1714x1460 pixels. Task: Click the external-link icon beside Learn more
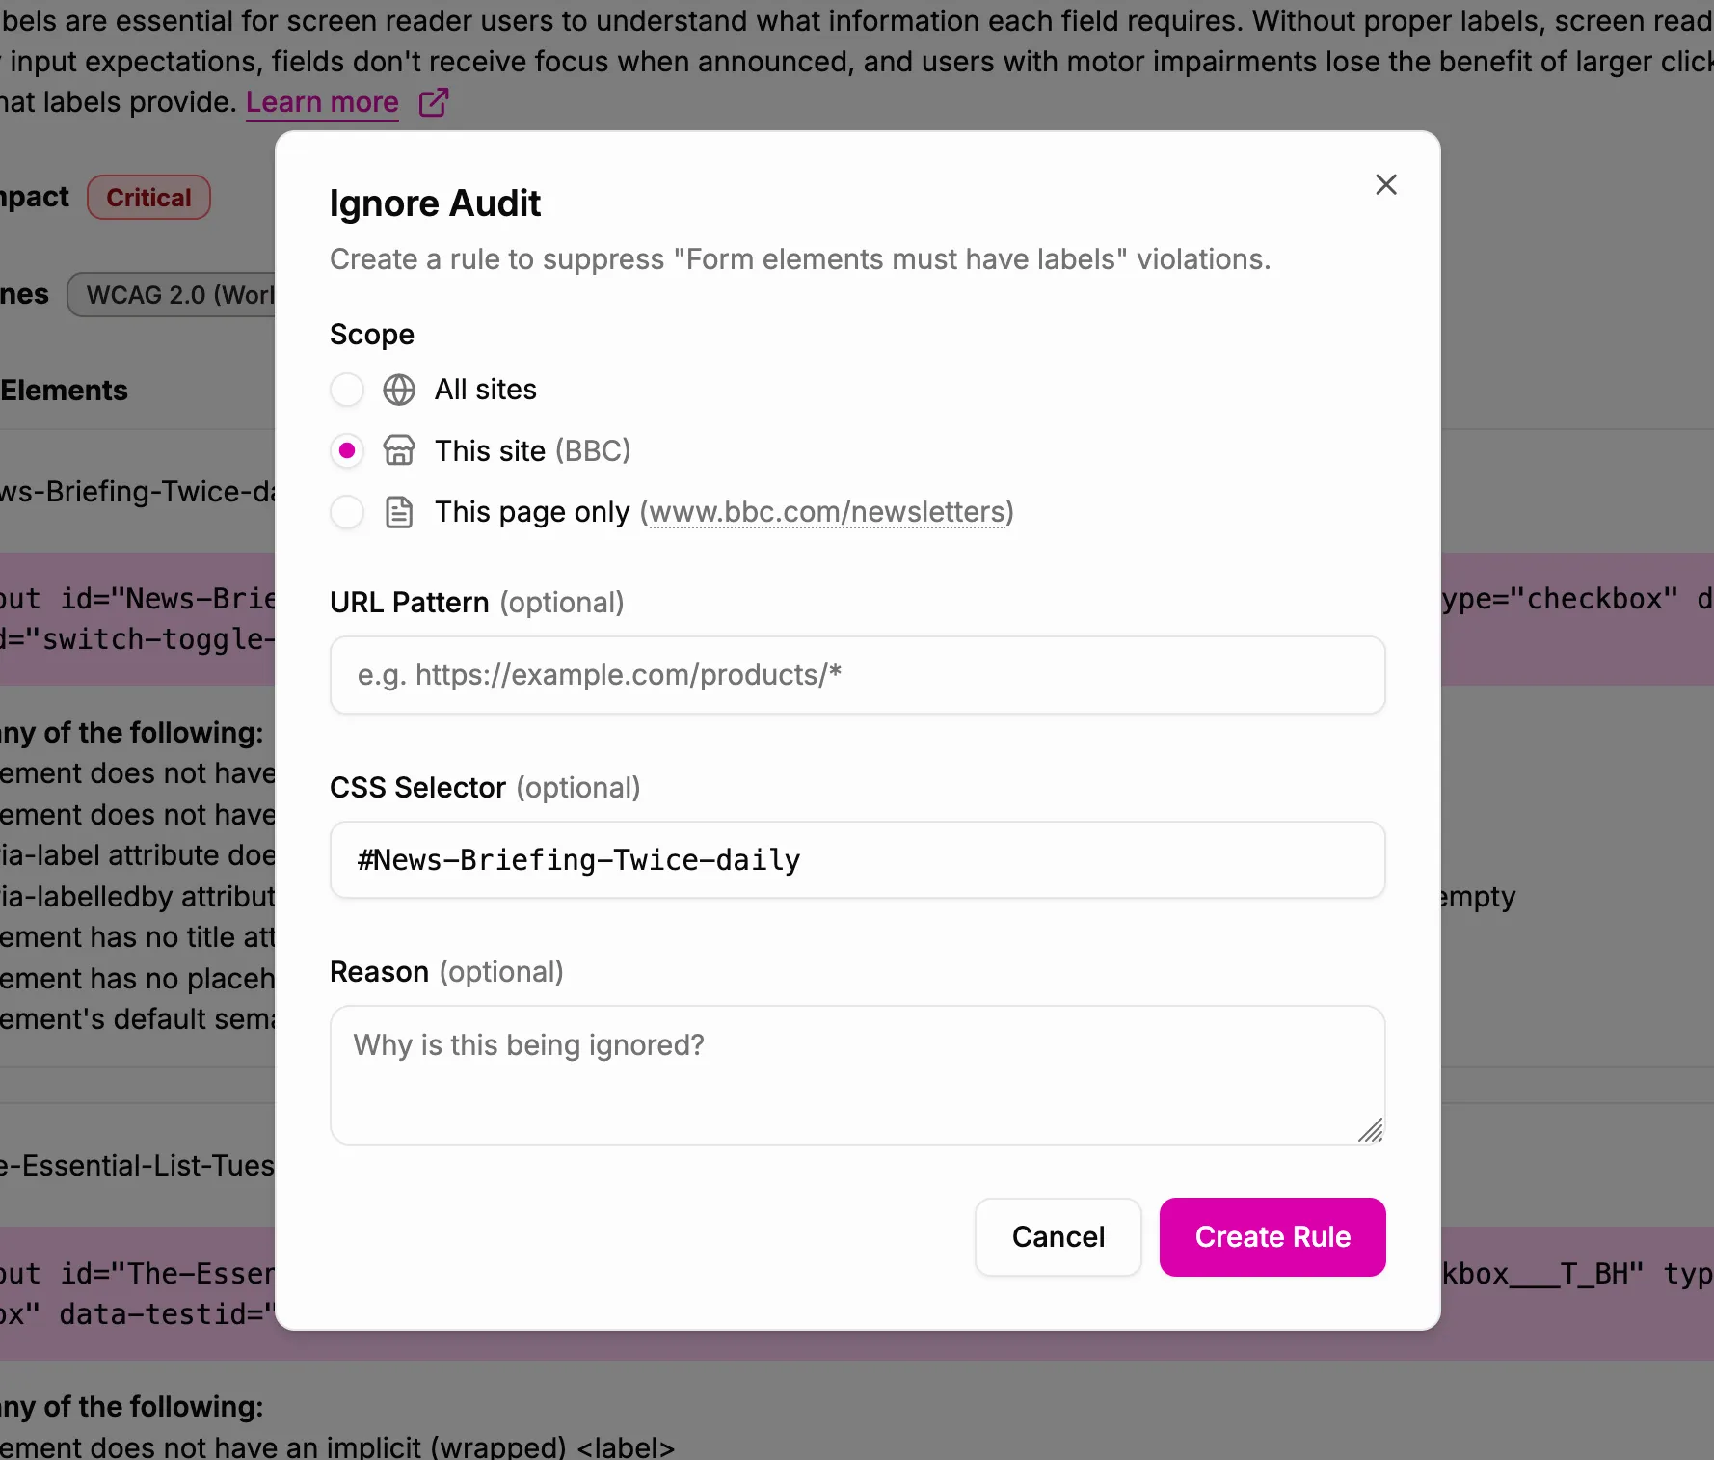pos(433,101)
